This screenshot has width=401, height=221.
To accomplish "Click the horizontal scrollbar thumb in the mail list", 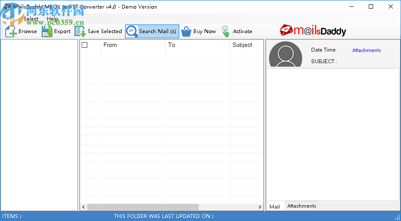I will pos(143,207).
